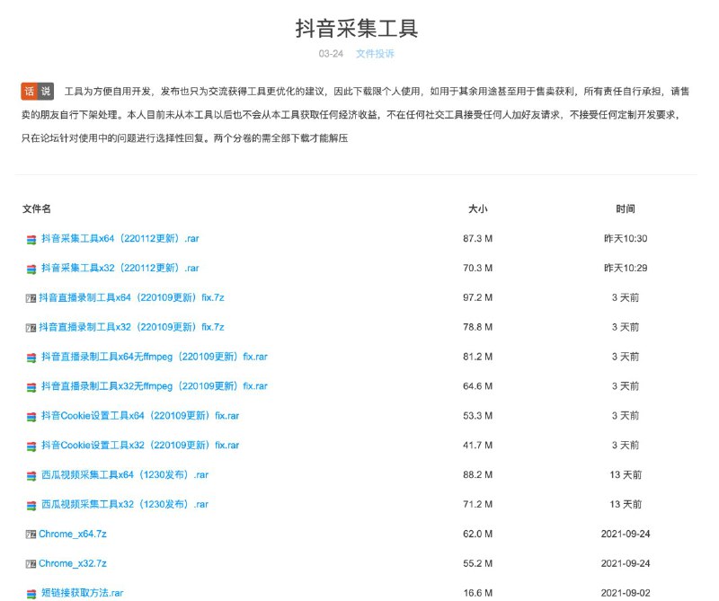
Task: Download 西瓜视频采集工具x32（1230发布）.rar
Action: (125, 504)
